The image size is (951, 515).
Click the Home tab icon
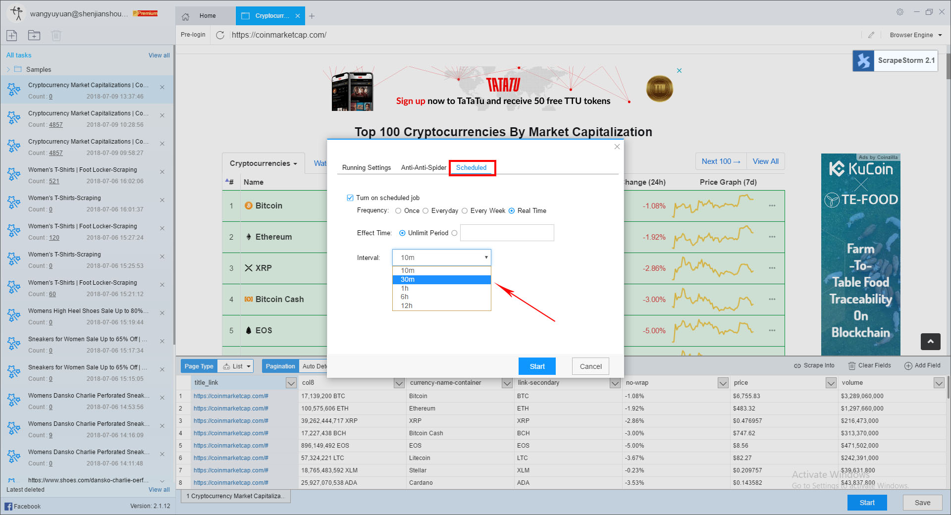click(x=186, y=16)
